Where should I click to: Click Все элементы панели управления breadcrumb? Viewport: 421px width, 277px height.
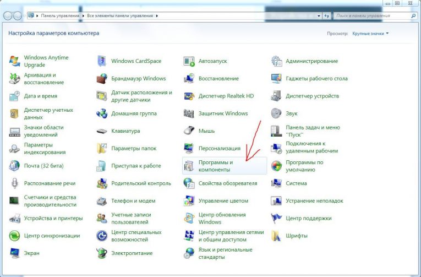120,16
